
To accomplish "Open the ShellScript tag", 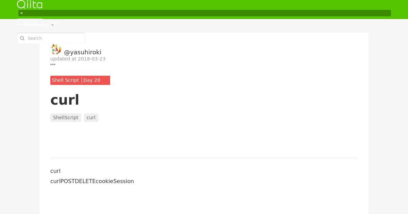I will [66, 118].
